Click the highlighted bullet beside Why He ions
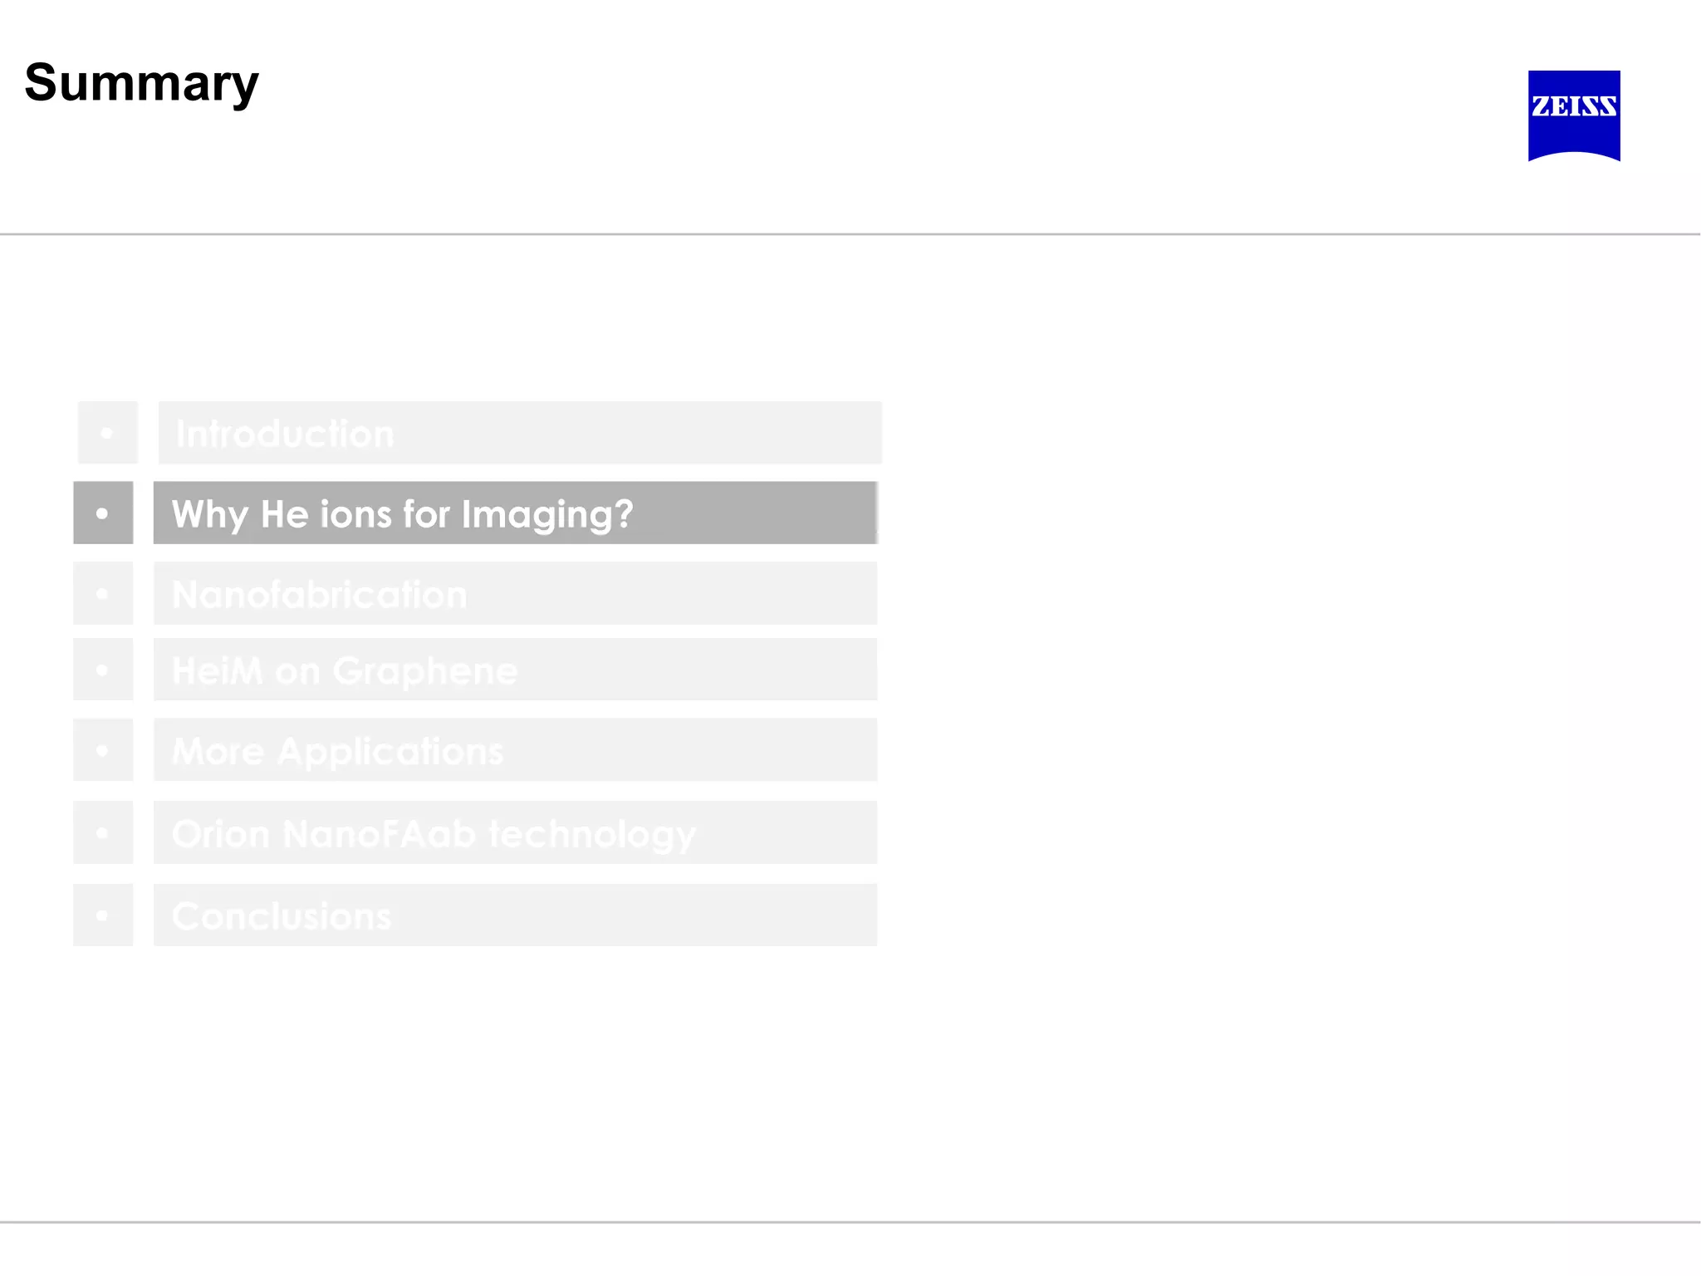The width and height of the screenshot is (1701, 1276). point(103,513)
